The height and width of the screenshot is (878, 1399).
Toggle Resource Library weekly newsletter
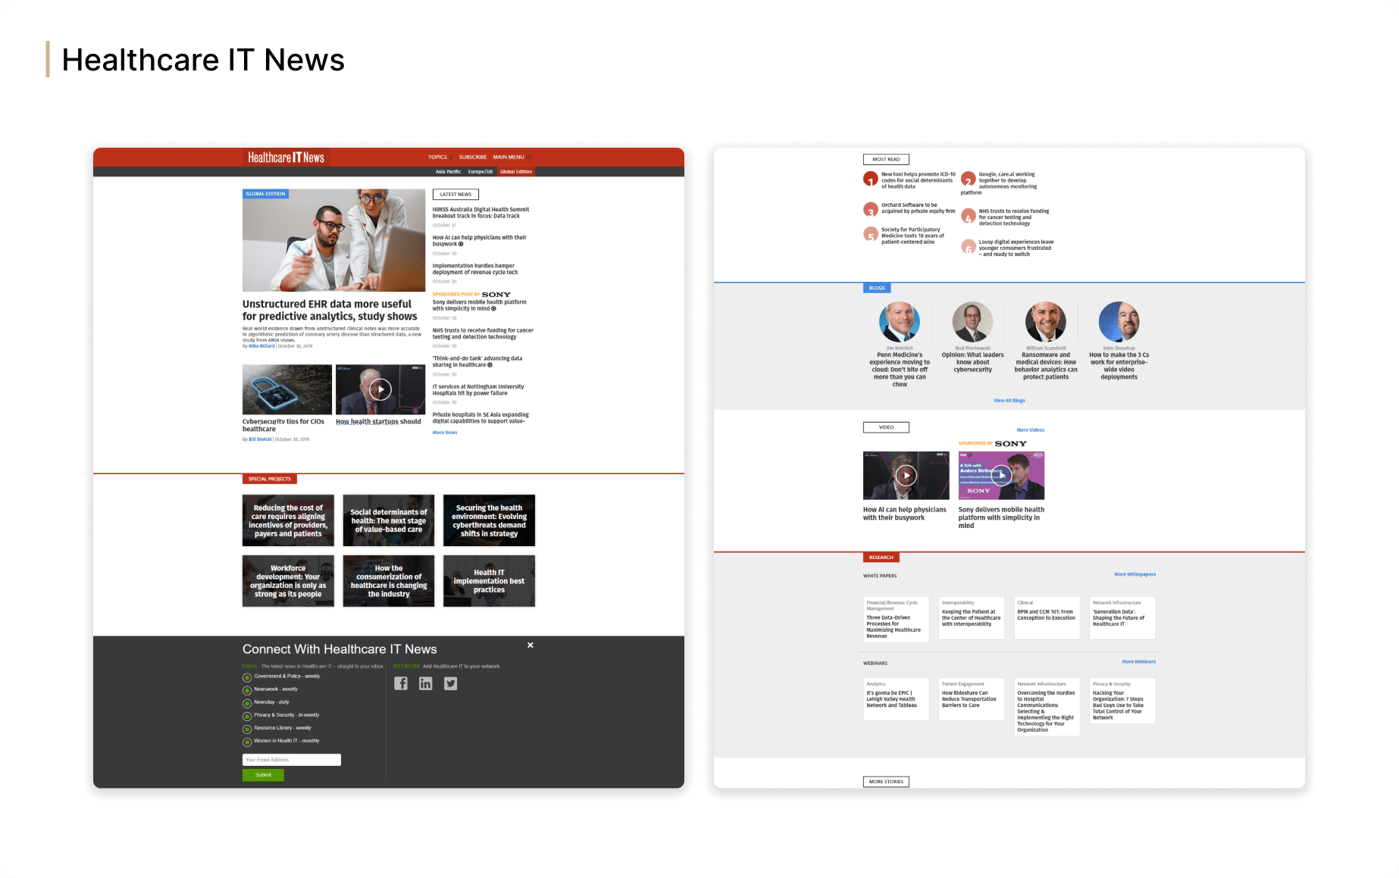pyautogui.click(x=247, y=730)
